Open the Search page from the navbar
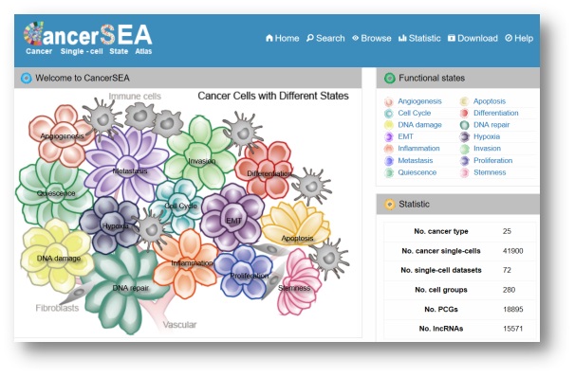This screenshot has height=377, width=575. click(325, 38)
